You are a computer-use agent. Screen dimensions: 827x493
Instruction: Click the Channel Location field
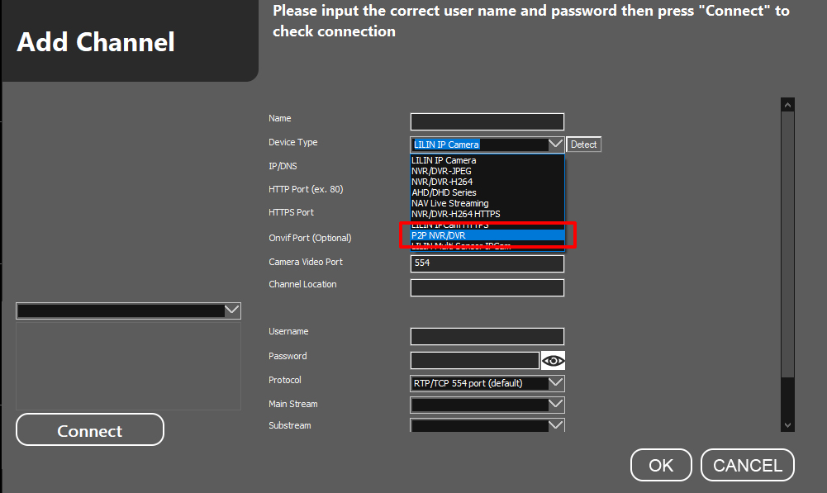pos(487,288)
